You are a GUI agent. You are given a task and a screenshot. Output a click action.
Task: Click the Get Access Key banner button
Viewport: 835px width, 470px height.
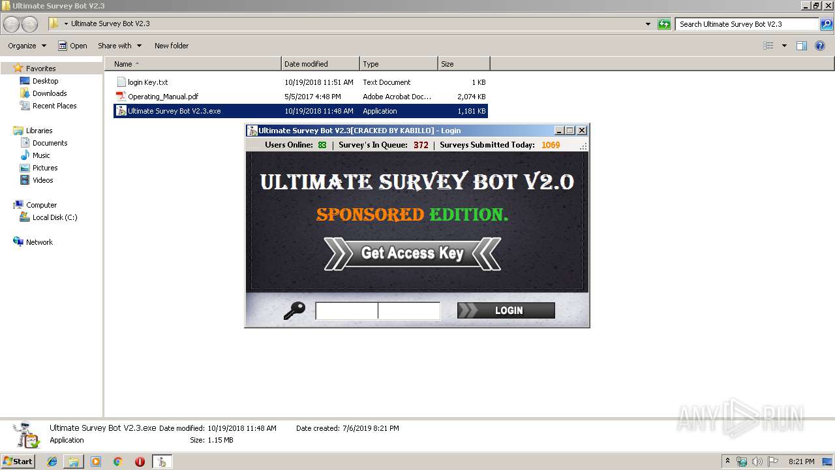[x=412, y=253]
